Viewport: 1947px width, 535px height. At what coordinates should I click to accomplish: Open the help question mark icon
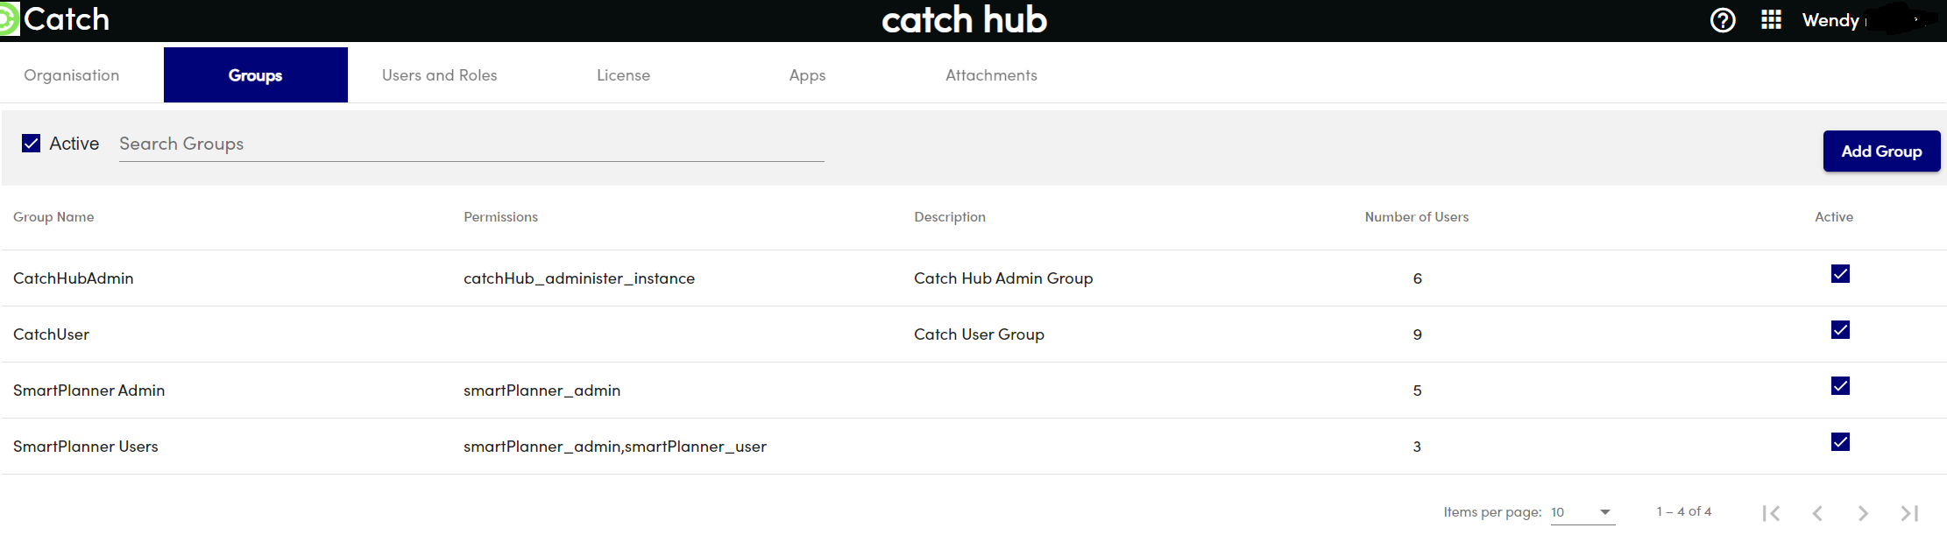click(x=1723, y=20)
